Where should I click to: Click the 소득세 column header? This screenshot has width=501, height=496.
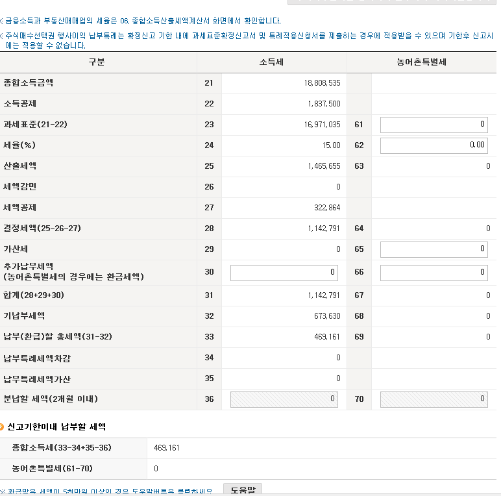(271, 62)
